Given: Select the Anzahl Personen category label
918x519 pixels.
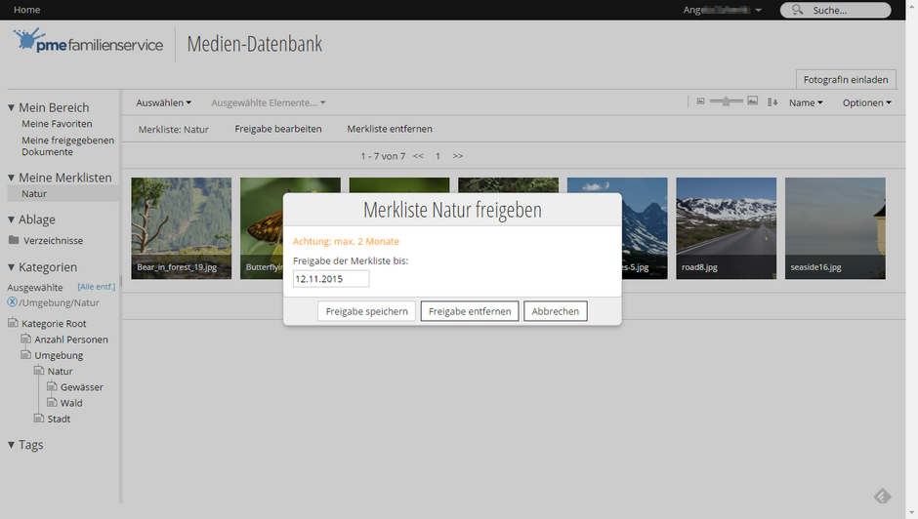Looking at the screenshot, I should [x=71, y=339].
